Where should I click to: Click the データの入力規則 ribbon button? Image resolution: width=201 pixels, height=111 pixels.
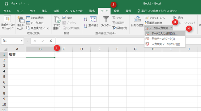tap(157, 28)
